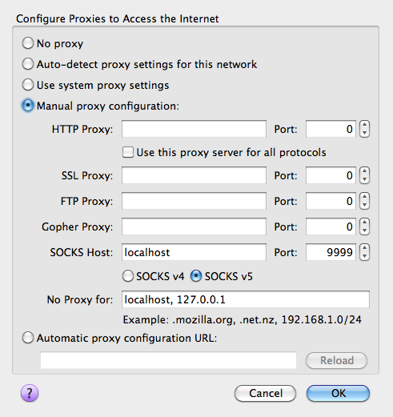Click the SOCKS Host field containing localhost
The image size is (393, 417).
(194, 252)
